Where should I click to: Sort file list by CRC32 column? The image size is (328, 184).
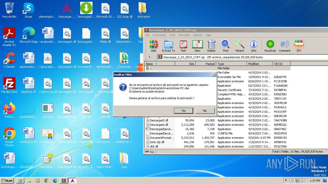click(x=281, y=64)
